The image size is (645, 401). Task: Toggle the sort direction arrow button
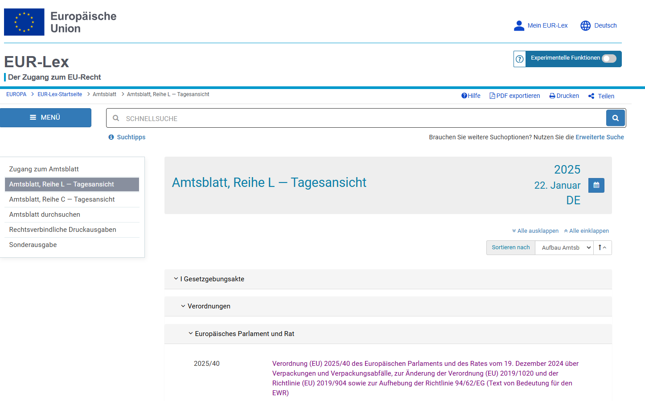pos(602,247)
